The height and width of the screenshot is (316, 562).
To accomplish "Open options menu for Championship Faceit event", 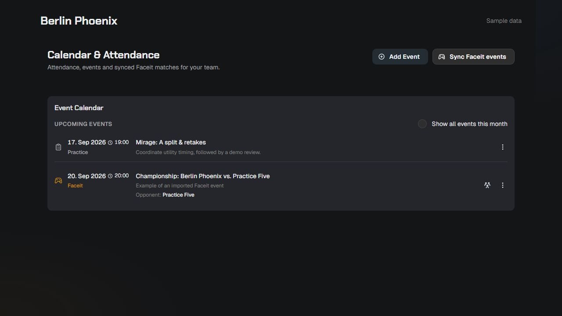I will [x=503, y=185].
